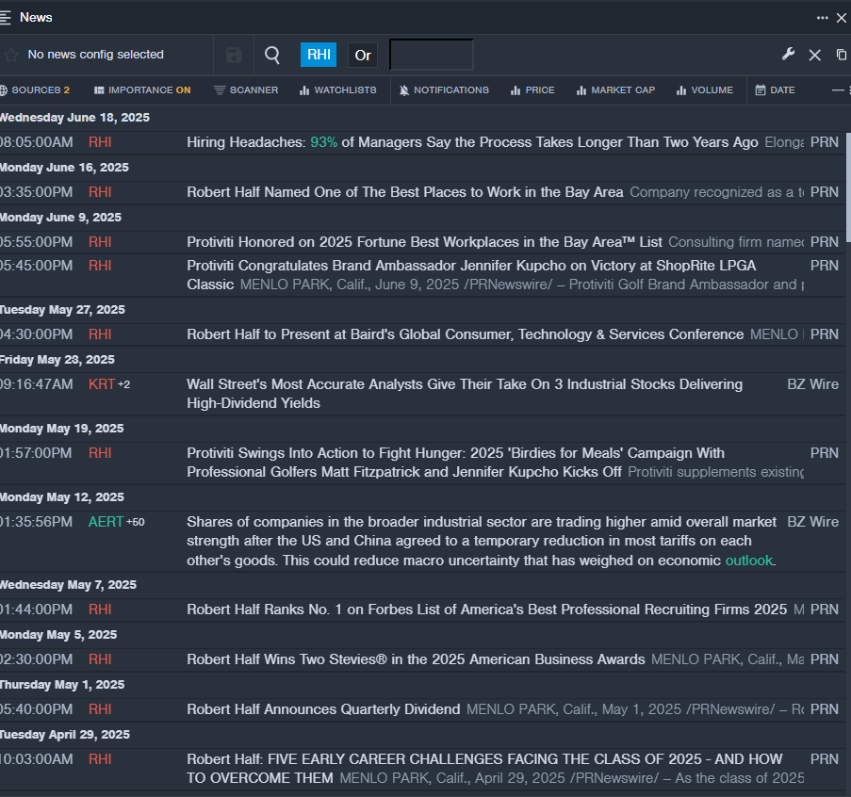
Task: Open Robert Half Wins Two Stevies headline
Action: pos(416,659)
